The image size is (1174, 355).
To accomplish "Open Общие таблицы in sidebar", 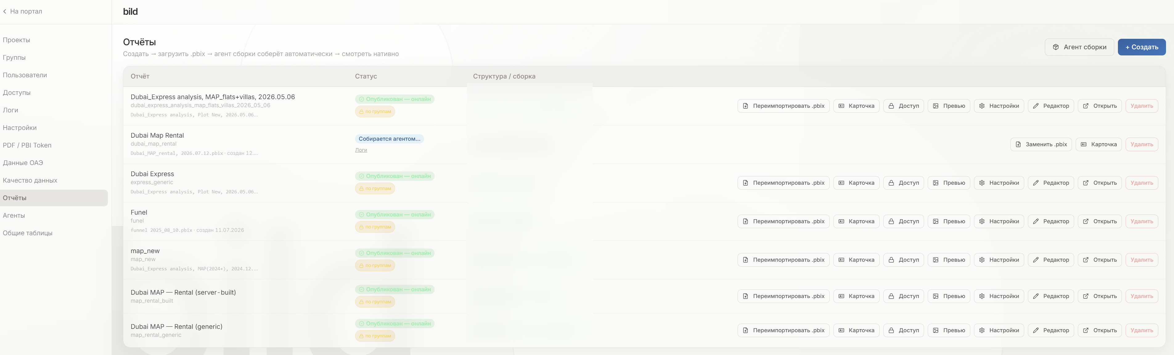I will (x=27, y=233).
